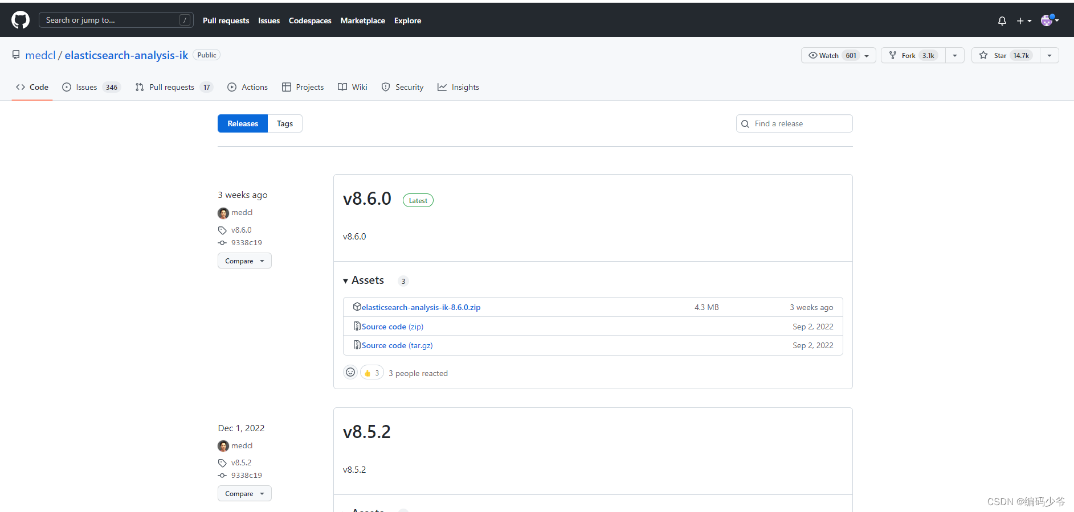Click the package icon beside elasticsearch-analysis-ik-8.6.0.zip
Viewport: 1074px width, 512px height.
[357, 307]
